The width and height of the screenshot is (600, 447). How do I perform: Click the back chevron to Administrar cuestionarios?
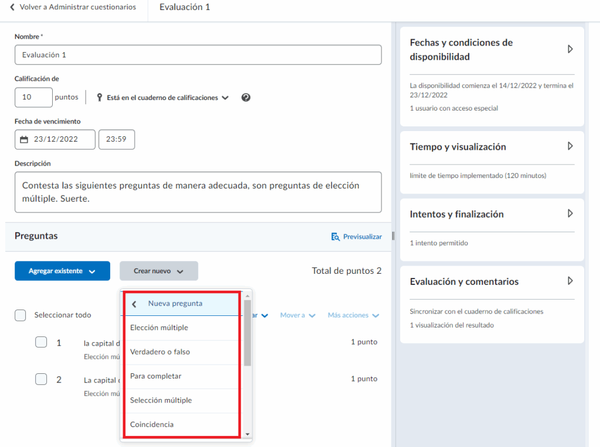(x=12, y=8)
